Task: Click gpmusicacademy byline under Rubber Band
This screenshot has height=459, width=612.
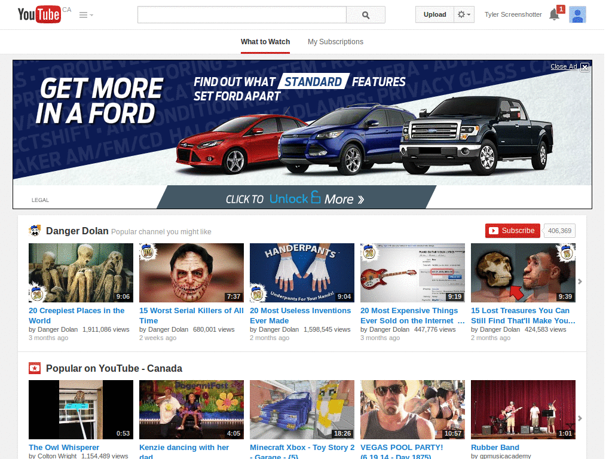Action: coord(505,456)
